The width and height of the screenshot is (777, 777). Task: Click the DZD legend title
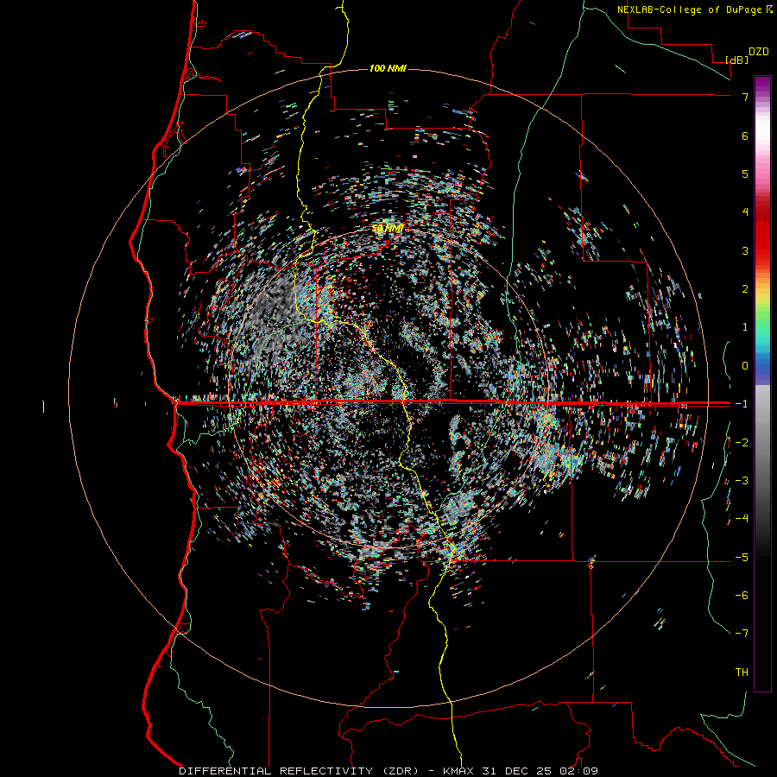(x=759, y=52)
